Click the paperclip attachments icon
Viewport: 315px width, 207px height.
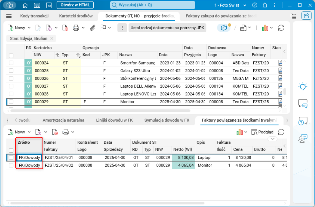(93, 28)
